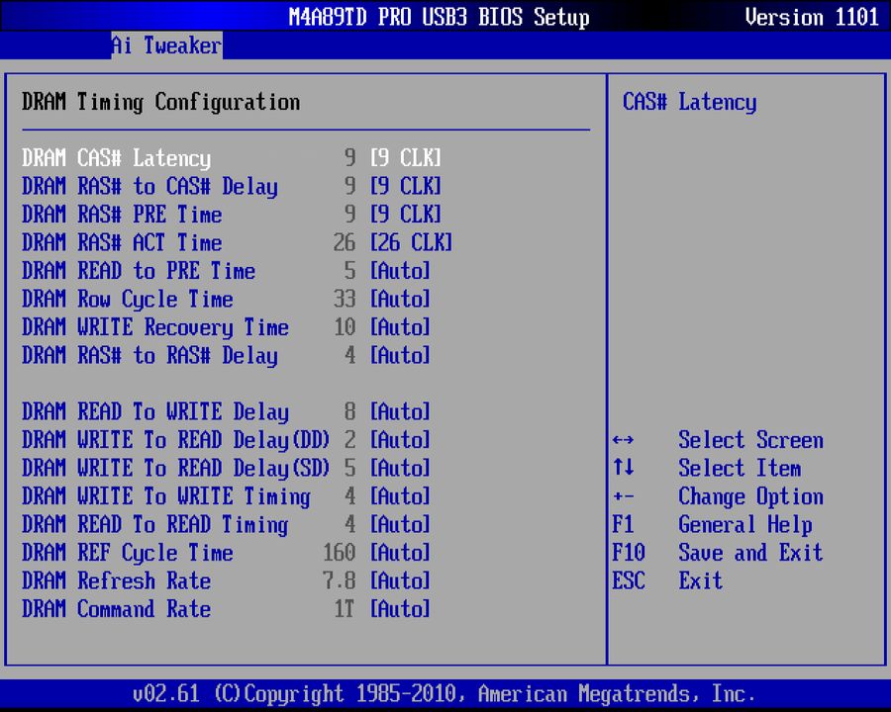Select DRAM RAS# to RAS# Delay
The height and width of the screenshot is (712, 891).
point(400,355)
